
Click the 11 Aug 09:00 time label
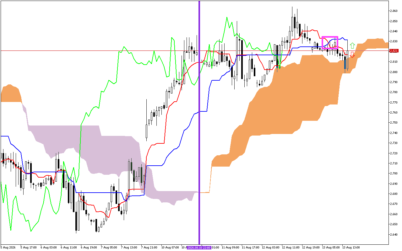(230, 248)
